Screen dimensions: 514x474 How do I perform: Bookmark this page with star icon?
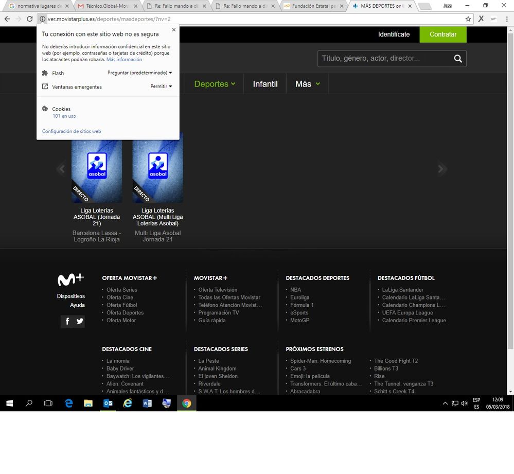[x=468, y=19]
